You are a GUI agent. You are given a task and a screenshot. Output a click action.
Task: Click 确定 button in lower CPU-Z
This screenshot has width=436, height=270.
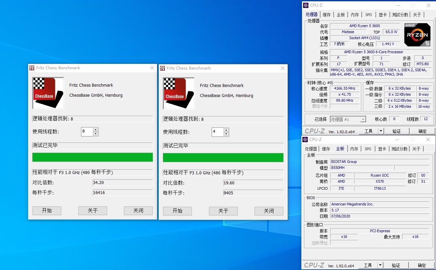[x=422, y=265]
